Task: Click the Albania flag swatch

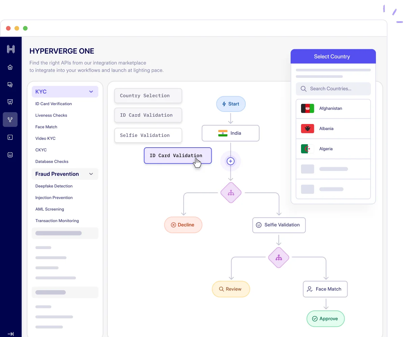Action: [307, 128]
